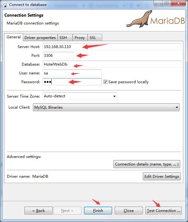This screenshot has width=188, height=222.
Task: Focus the Server Host field
Action: click(112, 46)
